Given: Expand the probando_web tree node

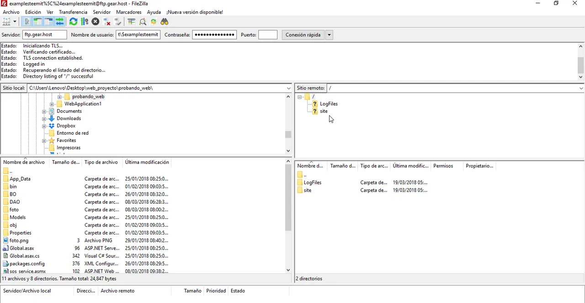Looking at the screenshot, I should (59, 97).
